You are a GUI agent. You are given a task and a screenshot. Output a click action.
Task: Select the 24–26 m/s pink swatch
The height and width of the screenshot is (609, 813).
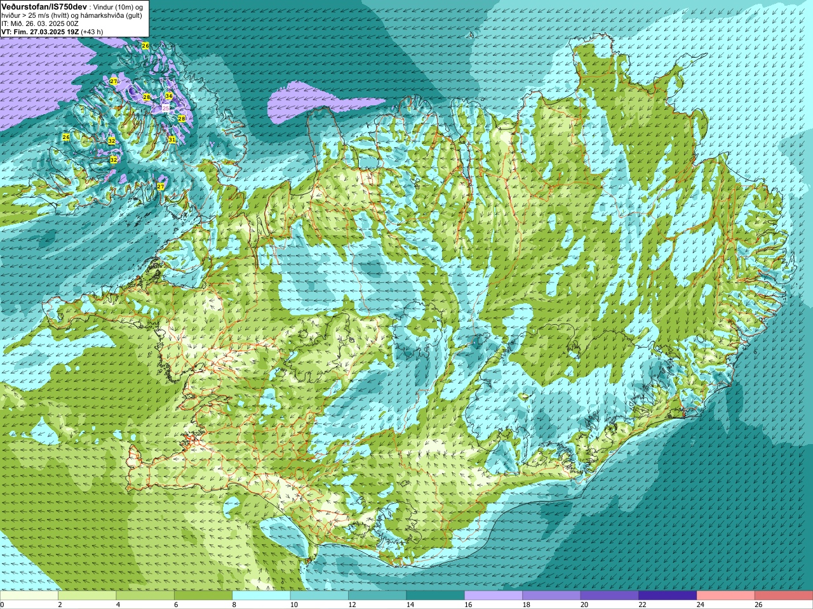point(726,596)
